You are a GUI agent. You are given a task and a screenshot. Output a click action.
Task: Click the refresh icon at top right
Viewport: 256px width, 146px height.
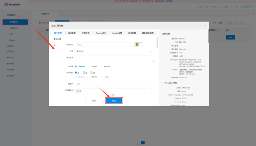point(253,14)
